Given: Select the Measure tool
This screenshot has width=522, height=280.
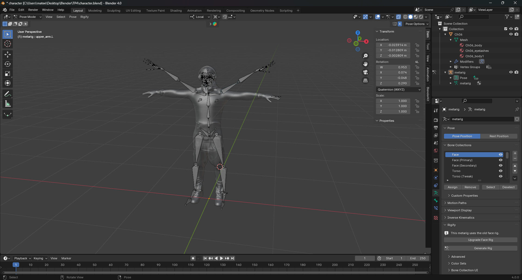Looking at the screenshot, I should 8,104.
